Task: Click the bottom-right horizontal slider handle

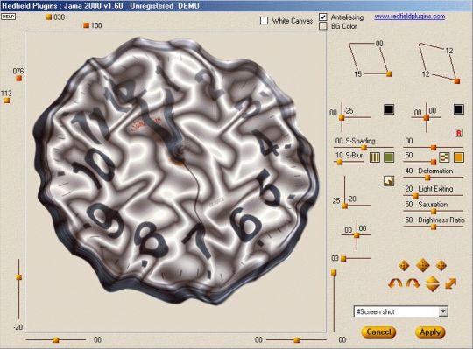Action: [297, 340]
